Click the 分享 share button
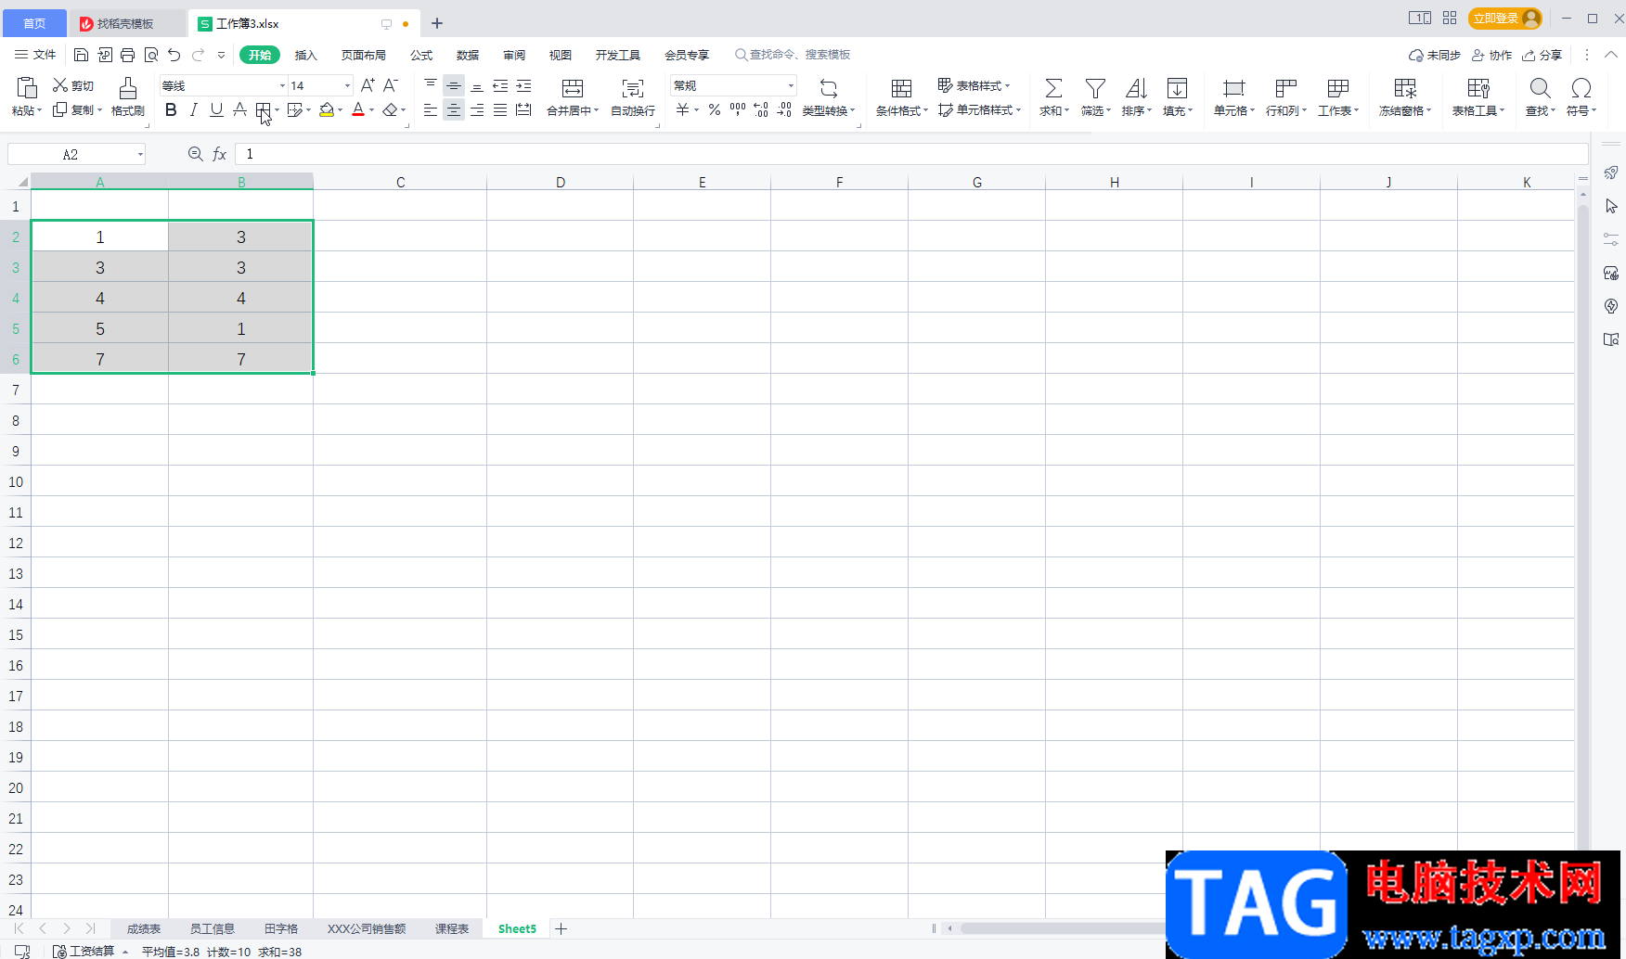The width and height of the screenshot is (1626, 959). point(1542,55)
